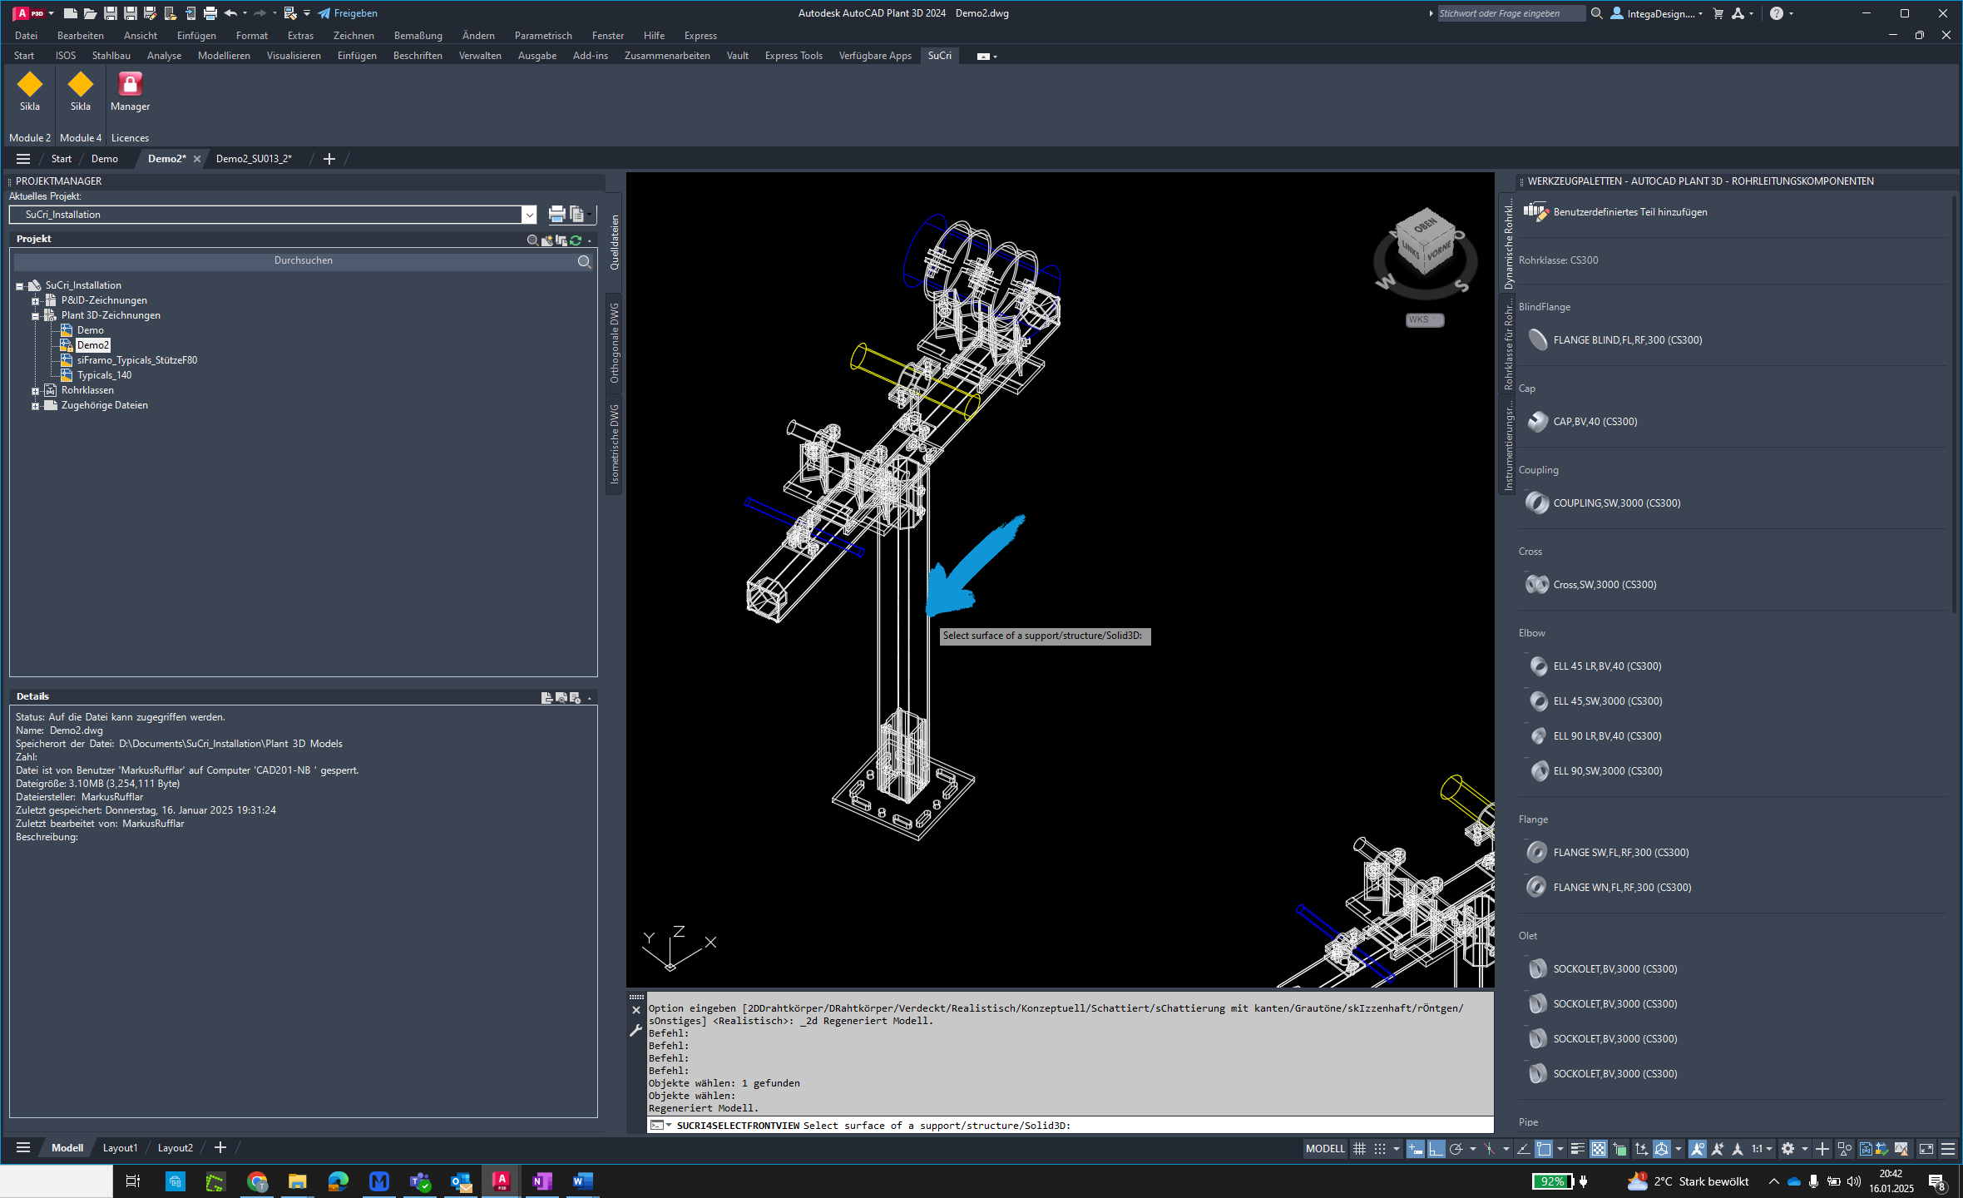
Task: Select COUPLING,SW,3000 (CS300) tool
Action: (1604, 503)
